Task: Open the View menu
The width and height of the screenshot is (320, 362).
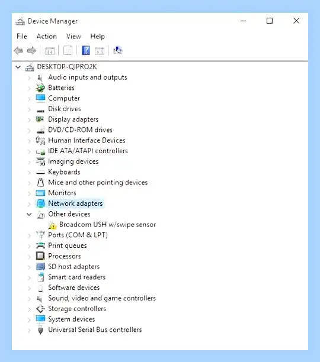Action: coord(73,36)
